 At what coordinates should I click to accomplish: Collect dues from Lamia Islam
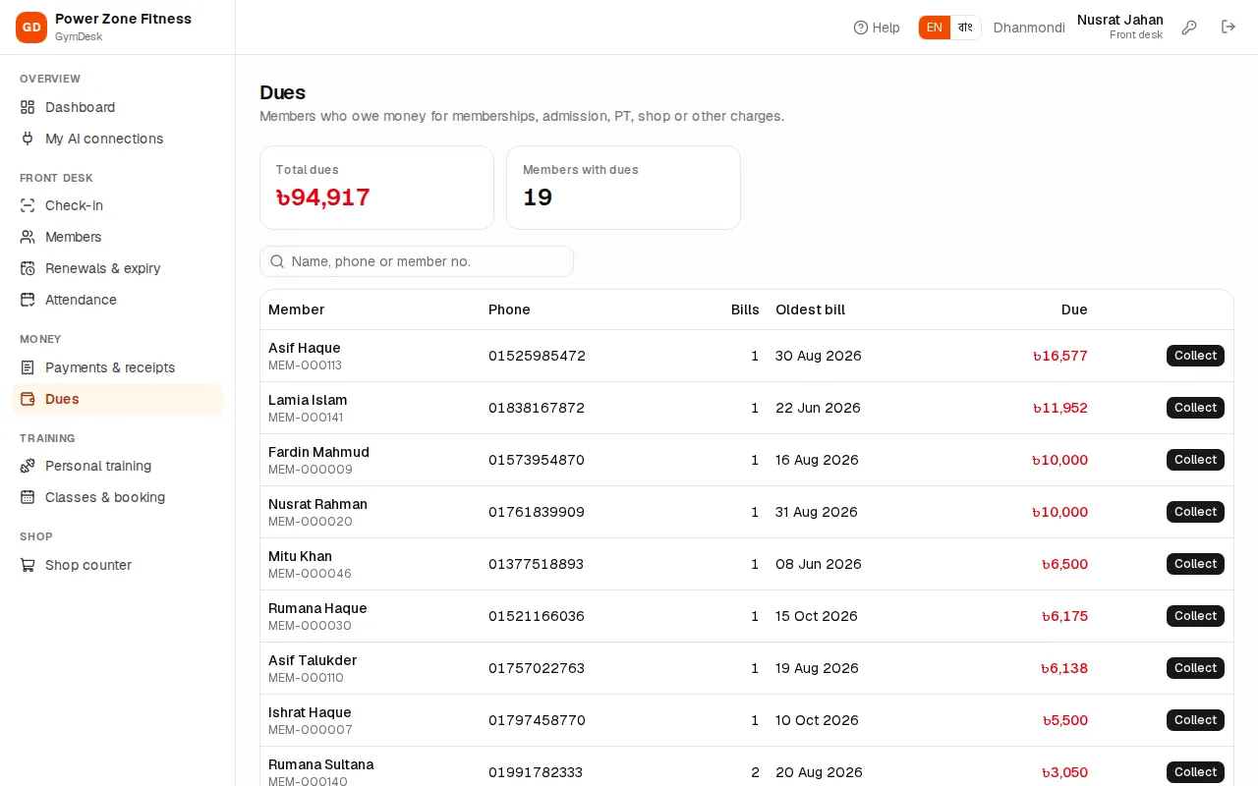[1195, 408]
